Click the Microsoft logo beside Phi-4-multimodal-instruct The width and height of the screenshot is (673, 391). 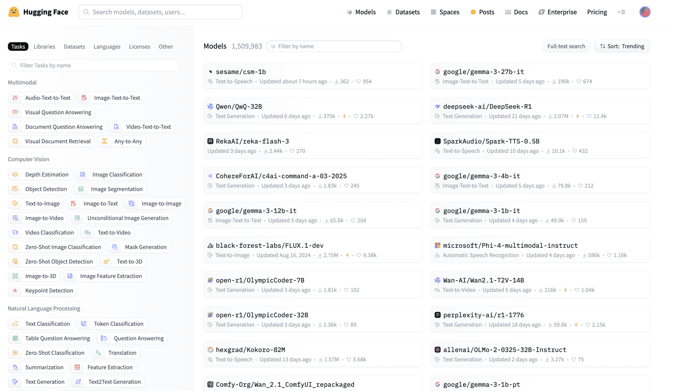tap(437, 246)
